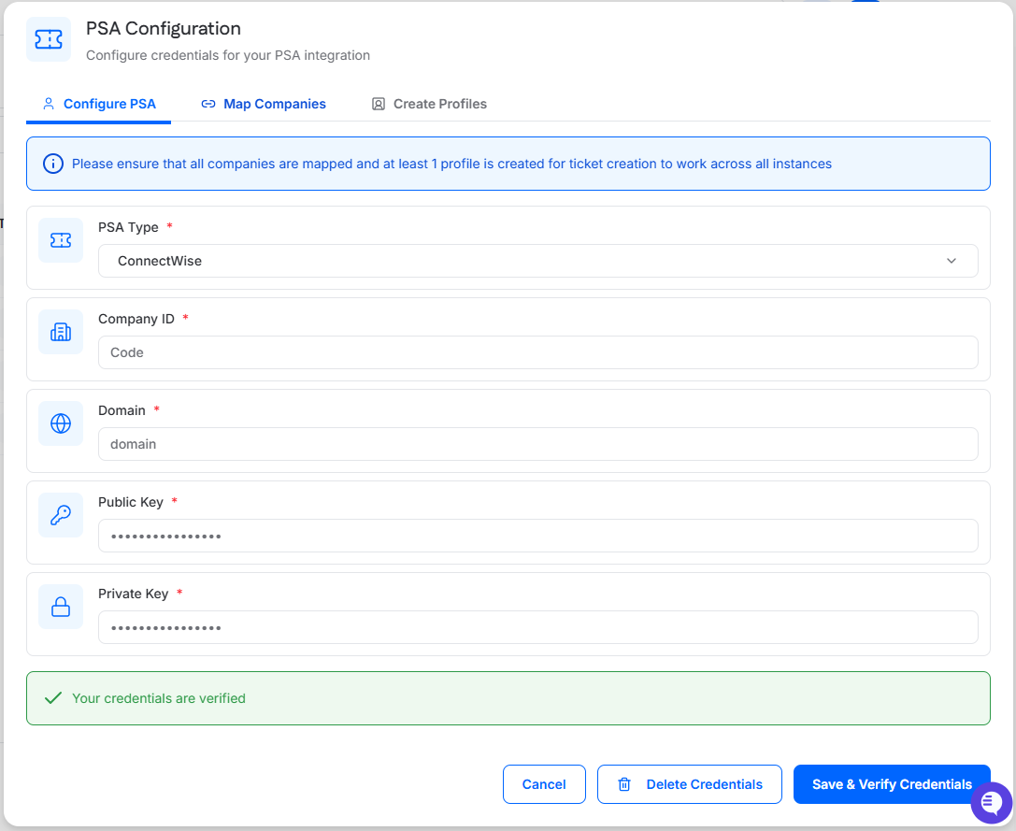
Task: Open the Create Profiles tab
Action: (x=429, y=104)
